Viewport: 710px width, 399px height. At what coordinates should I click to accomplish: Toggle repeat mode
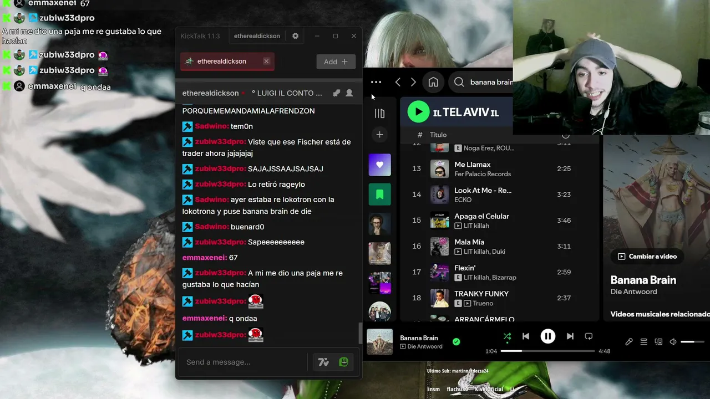[589, 336]
